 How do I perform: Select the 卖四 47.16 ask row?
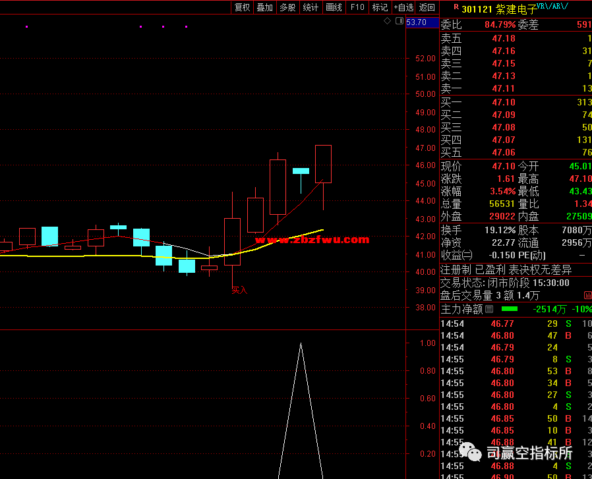pos(516,51)
